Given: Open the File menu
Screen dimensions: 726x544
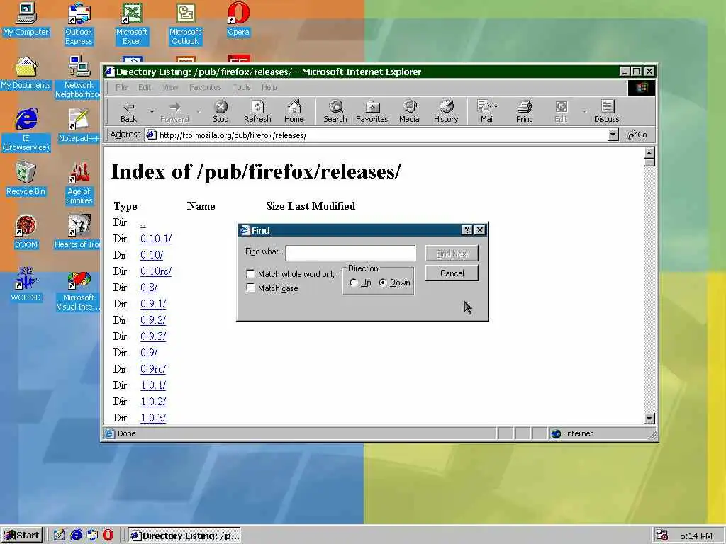Looking at the screenshot, I should [x=121, y=87].
